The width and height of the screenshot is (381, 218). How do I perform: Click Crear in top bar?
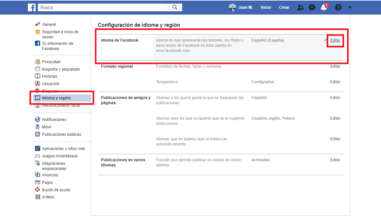point(284,7)
